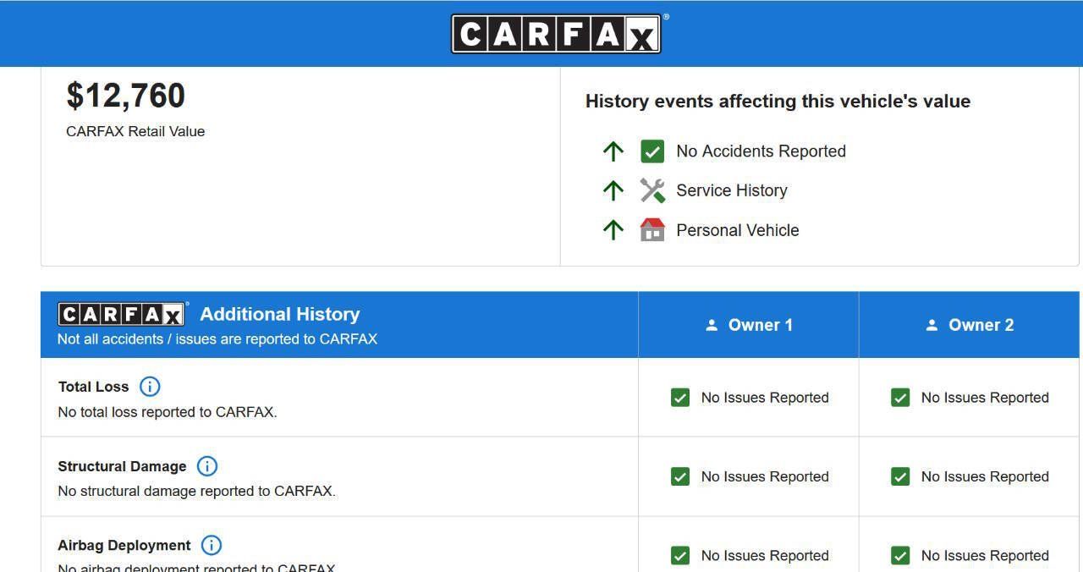The height and width of the screenshot is (572, 1083).
Task: Click Structural Damage checkmark for Owner 1
Action: click(680, 476)
